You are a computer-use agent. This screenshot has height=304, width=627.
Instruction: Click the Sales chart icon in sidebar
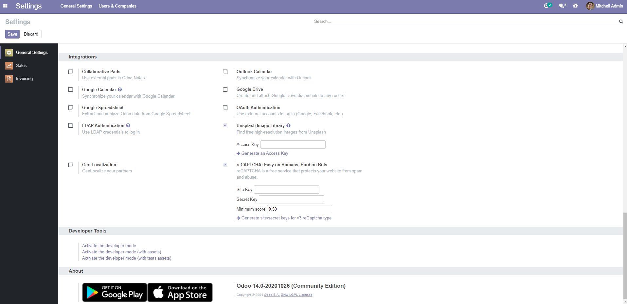point(9,66)
